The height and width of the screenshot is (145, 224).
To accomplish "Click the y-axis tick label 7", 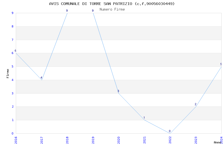I will [x=13, y=40].
